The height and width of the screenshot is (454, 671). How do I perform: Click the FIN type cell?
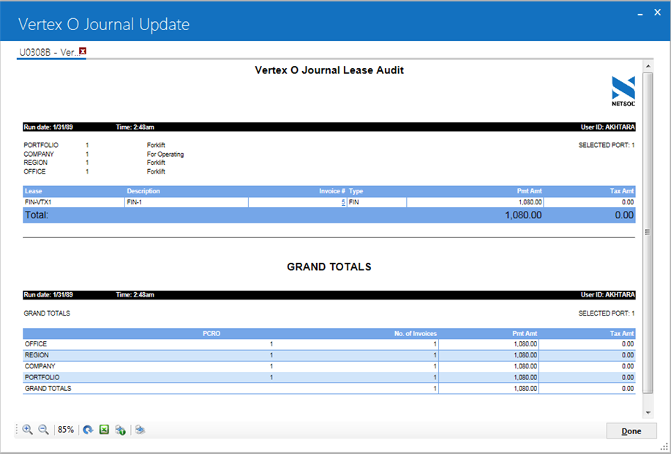tap(377, 202)
